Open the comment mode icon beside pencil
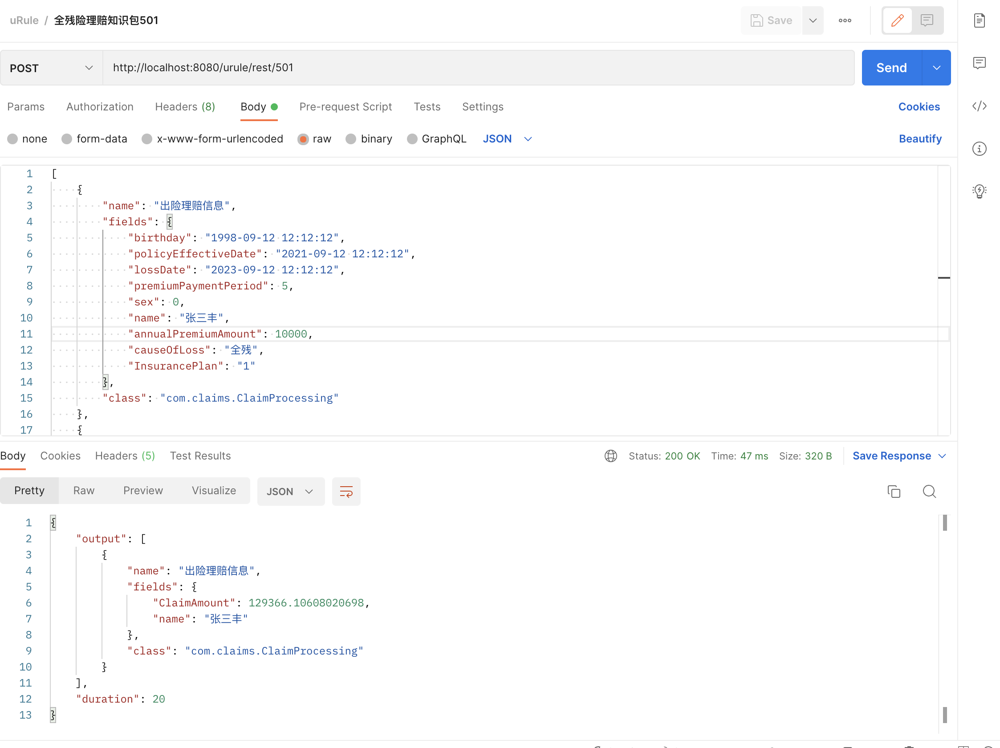This screenshot has width=1000, height=748. point(927,20)
